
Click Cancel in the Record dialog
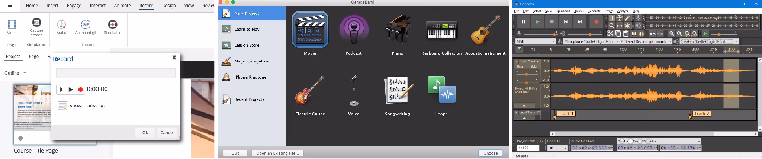click(167, 133)
